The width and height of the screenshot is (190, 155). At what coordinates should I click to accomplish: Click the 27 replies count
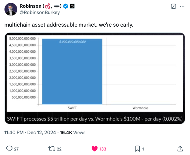(x=16, y=149)
